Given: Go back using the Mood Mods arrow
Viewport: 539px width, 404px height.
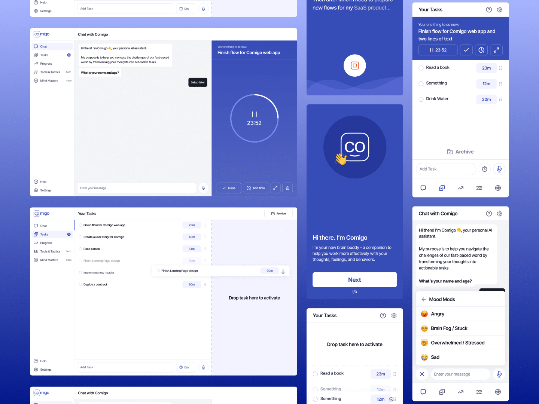Looking at the screenshot, I should 424,299.
